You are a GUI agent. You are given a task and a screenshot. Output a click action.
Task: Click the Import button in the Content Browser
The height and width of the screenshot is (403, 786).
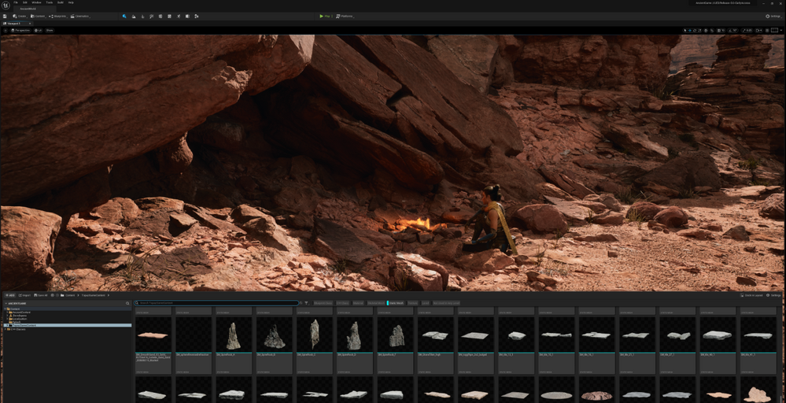coord(24,295)
